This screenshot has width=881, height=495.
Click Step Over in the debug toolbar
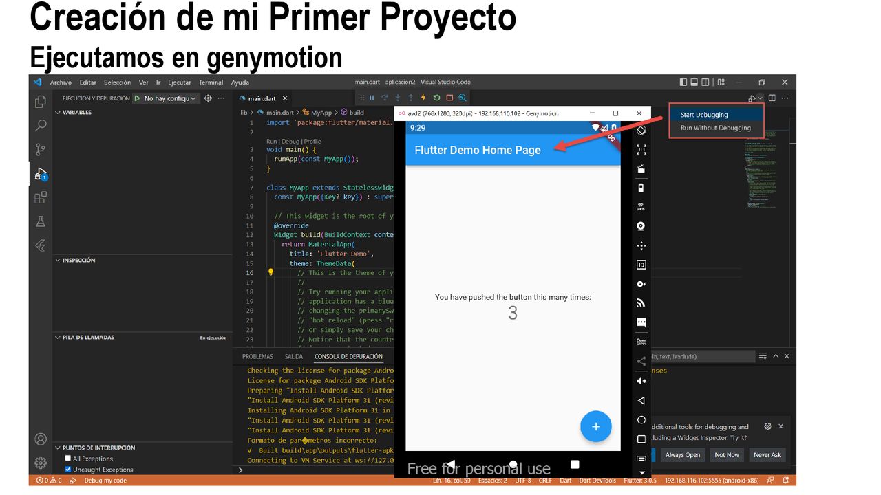(x=385, y=98)
